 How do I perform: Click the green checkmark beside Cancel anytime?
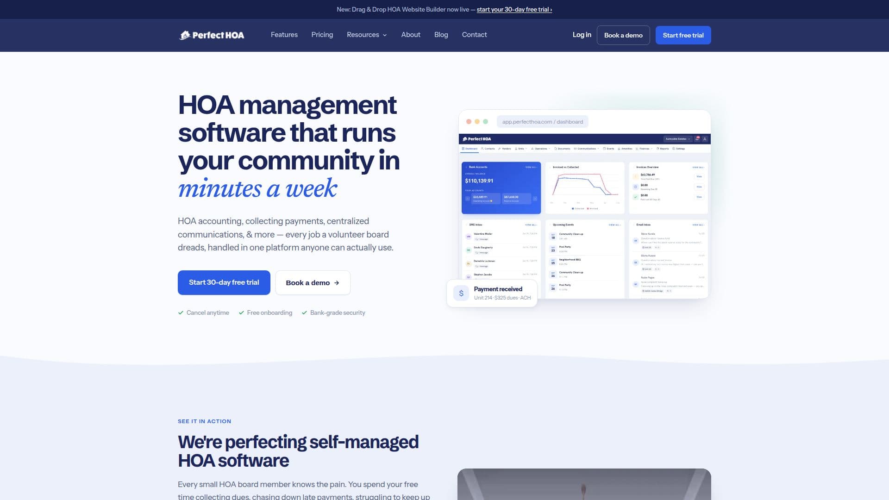pyautogui.click(x=181, y=313)
